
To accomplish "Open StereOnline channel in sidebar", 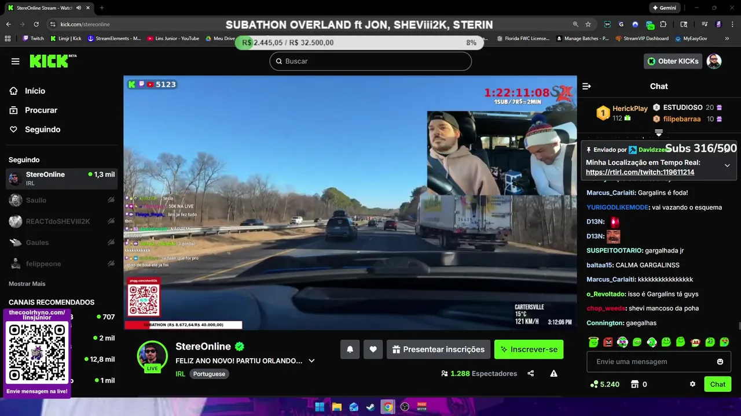I will (61, 179).
